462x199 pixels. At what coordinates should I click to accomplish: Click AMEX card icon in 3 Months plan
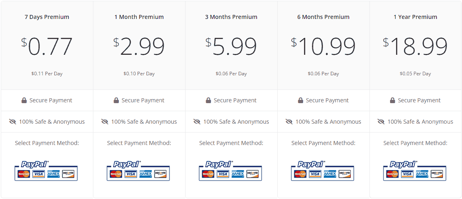click(238, 174)
